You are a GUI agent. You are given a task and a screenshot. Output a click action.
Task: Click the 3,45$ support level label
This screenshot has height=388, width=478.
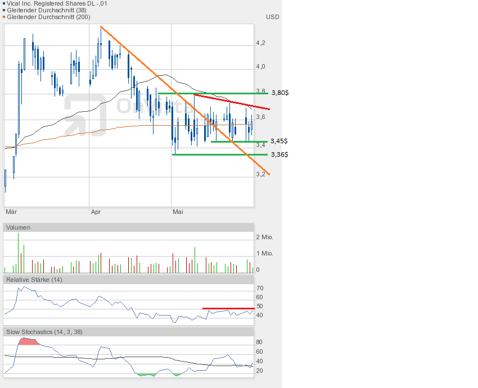(x=279, y=141)
